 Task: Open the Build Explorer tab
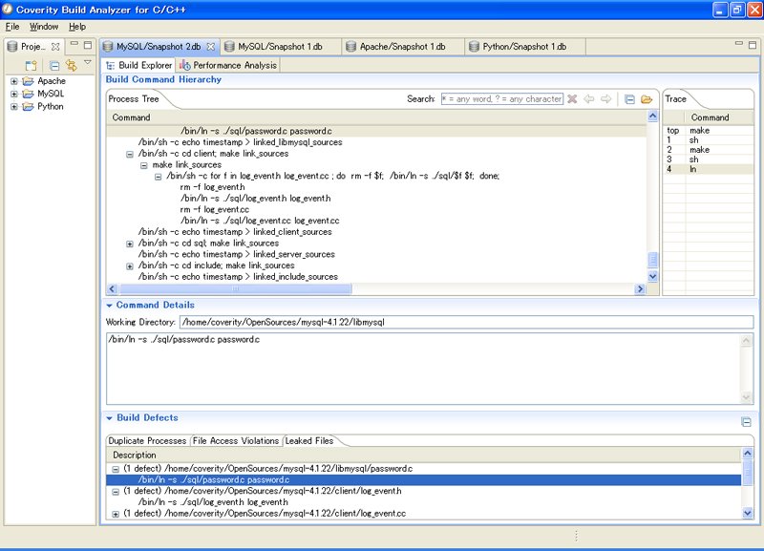tap(139, 65)
